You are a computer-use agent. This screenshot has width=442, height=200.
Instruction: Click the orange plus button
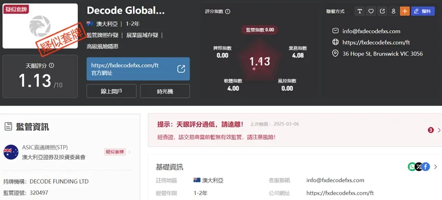coord(405,11)
